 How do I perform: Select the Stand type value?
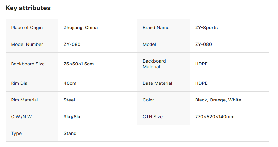[x=70, y=133]
